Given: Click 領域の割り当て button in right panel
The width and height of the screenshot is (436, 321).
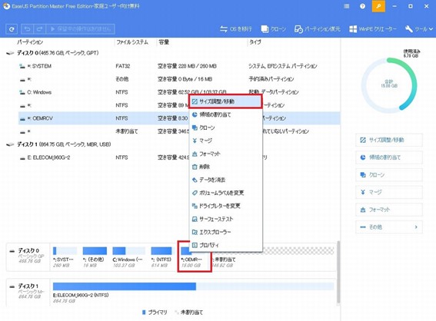Looking at the screenshot, I should [x=389, y=157].
